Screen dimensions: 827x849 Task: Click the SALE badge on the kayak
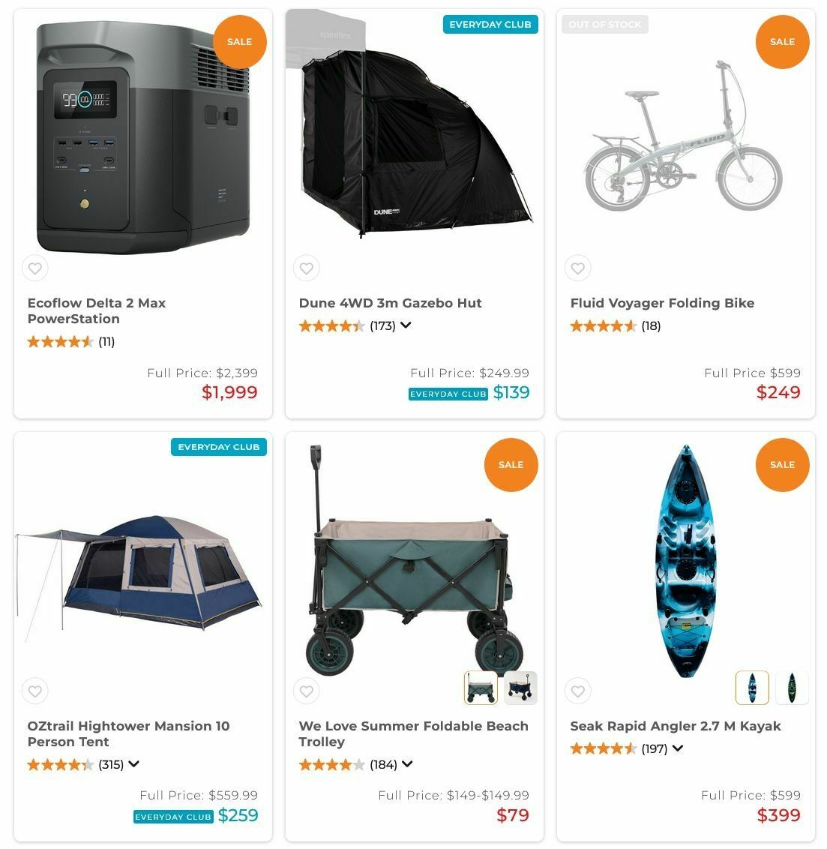pos(782,465)
